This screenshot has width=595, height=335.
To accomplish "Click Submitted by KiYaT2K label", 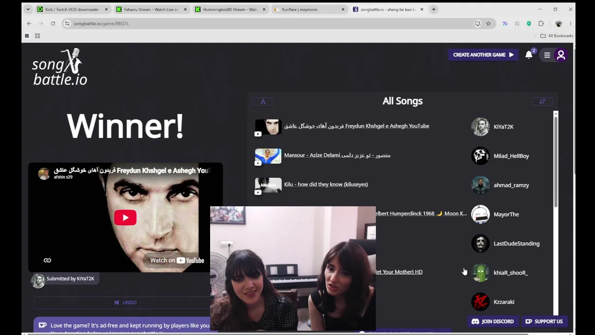I will [x=70, y=279].
